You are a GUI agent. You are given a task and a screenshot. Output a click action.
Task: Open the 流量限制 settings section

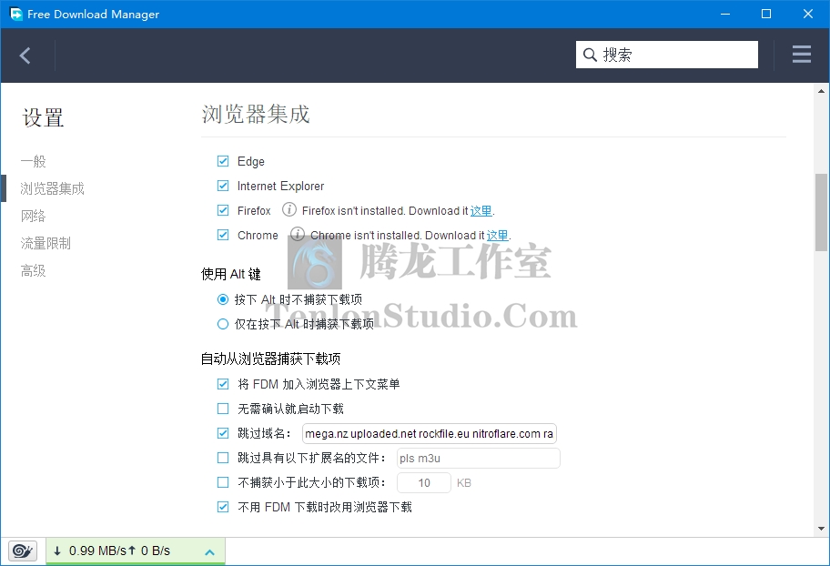pos(46,244)
